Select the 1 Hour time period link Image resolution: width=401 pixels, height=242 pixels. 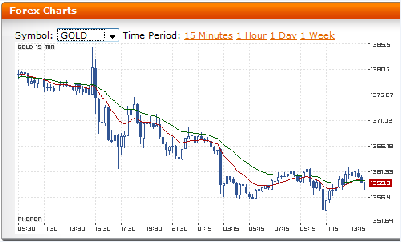tap(251, 35)
